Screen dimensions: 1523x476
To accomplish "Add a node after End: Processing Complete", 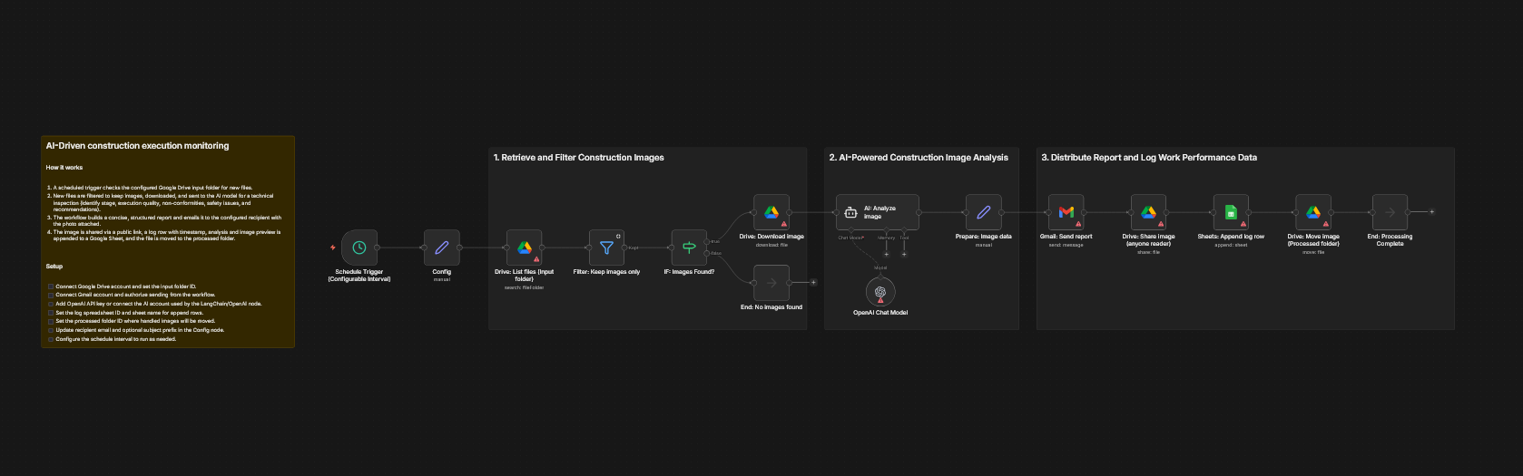I will click(x=1432, y=212).
